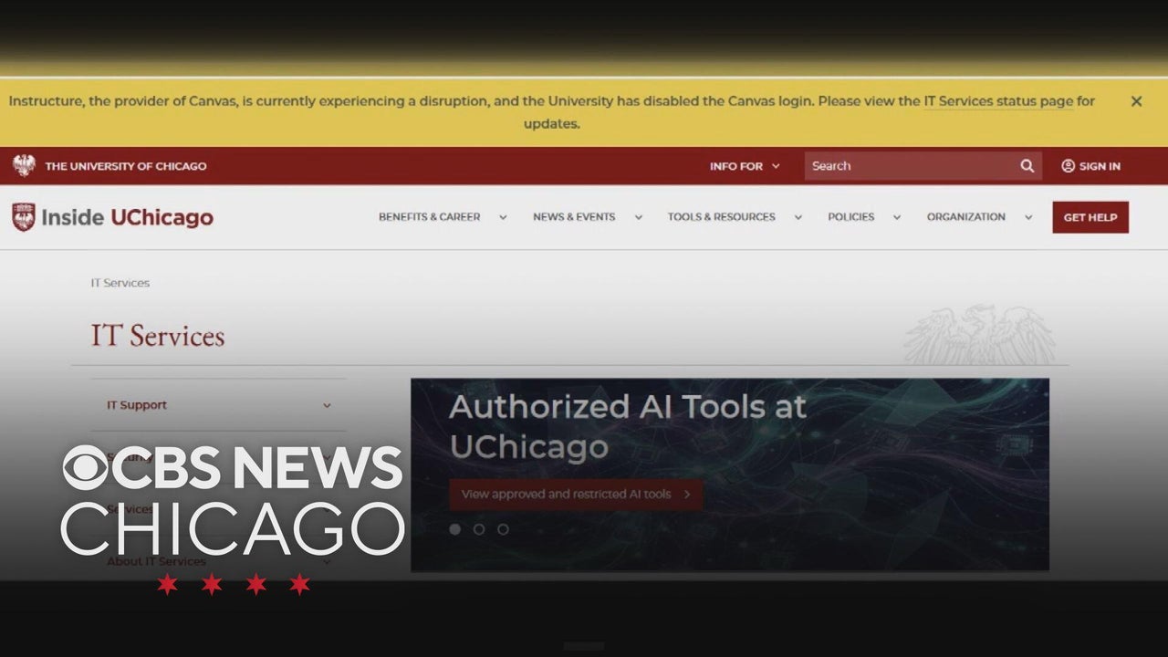Select the first carousel slide dot
Viewport: 1168px width, 657px height.
pos(454,529)
